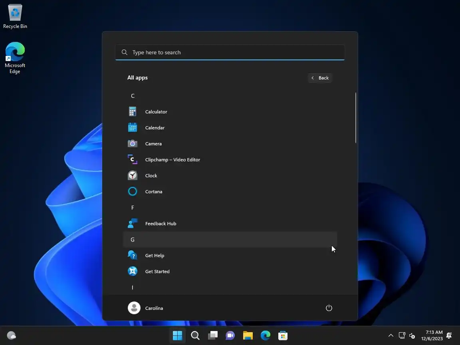Click the Calculator label text

point(156,111)
